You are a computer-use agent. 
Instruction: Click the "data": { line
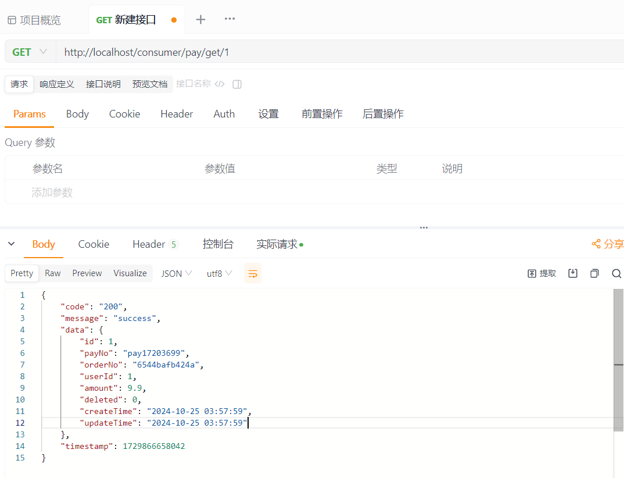click(81, 330)
